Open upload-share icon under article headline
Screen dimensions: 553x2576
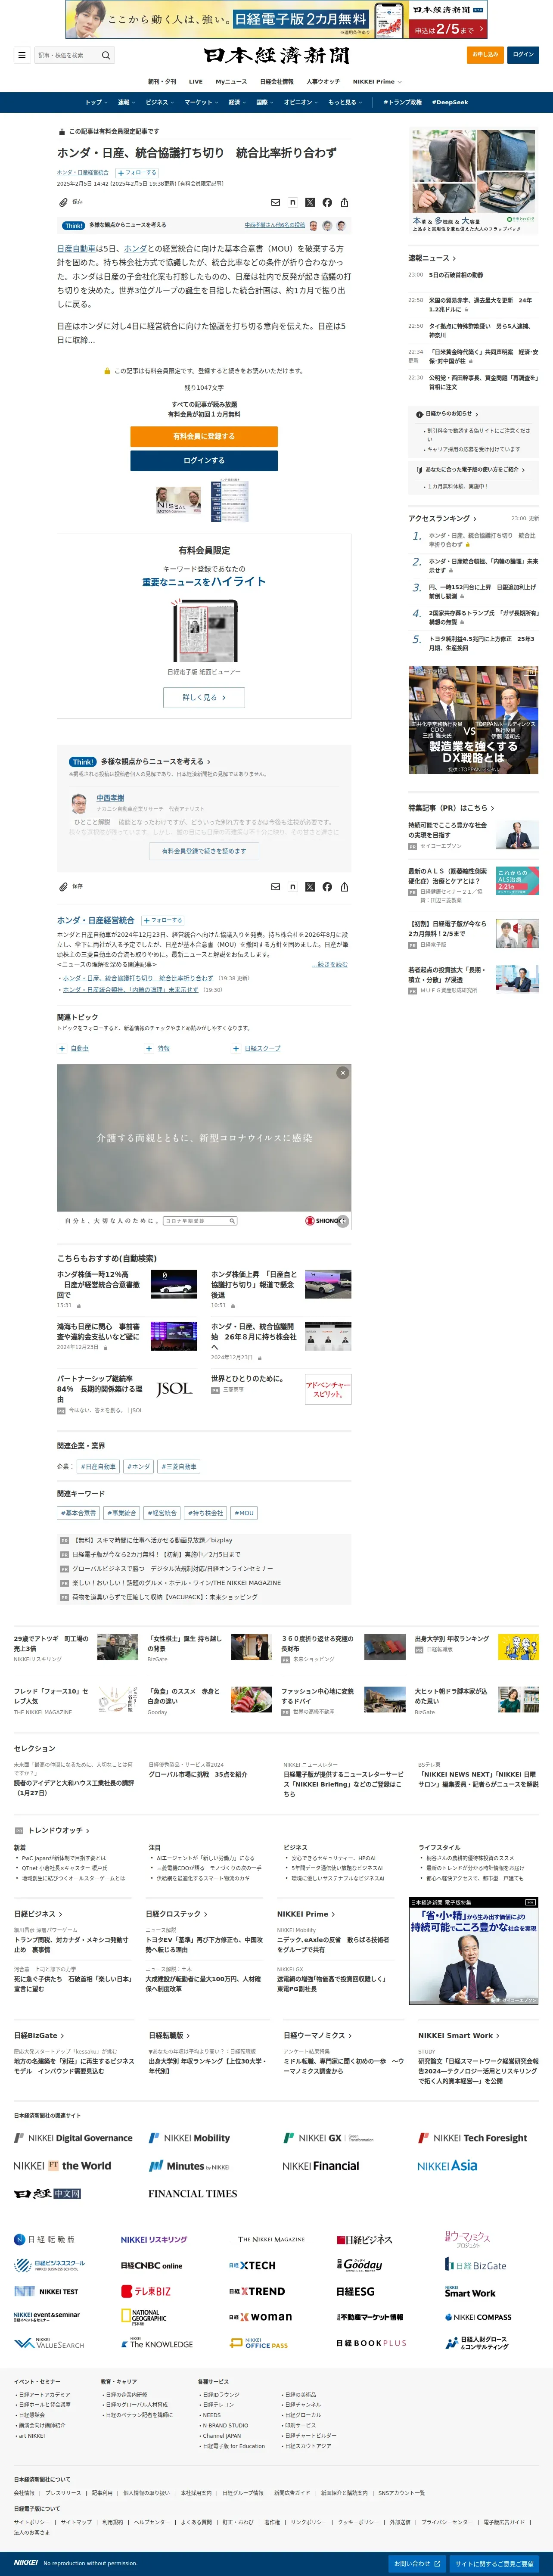[344, 202]
